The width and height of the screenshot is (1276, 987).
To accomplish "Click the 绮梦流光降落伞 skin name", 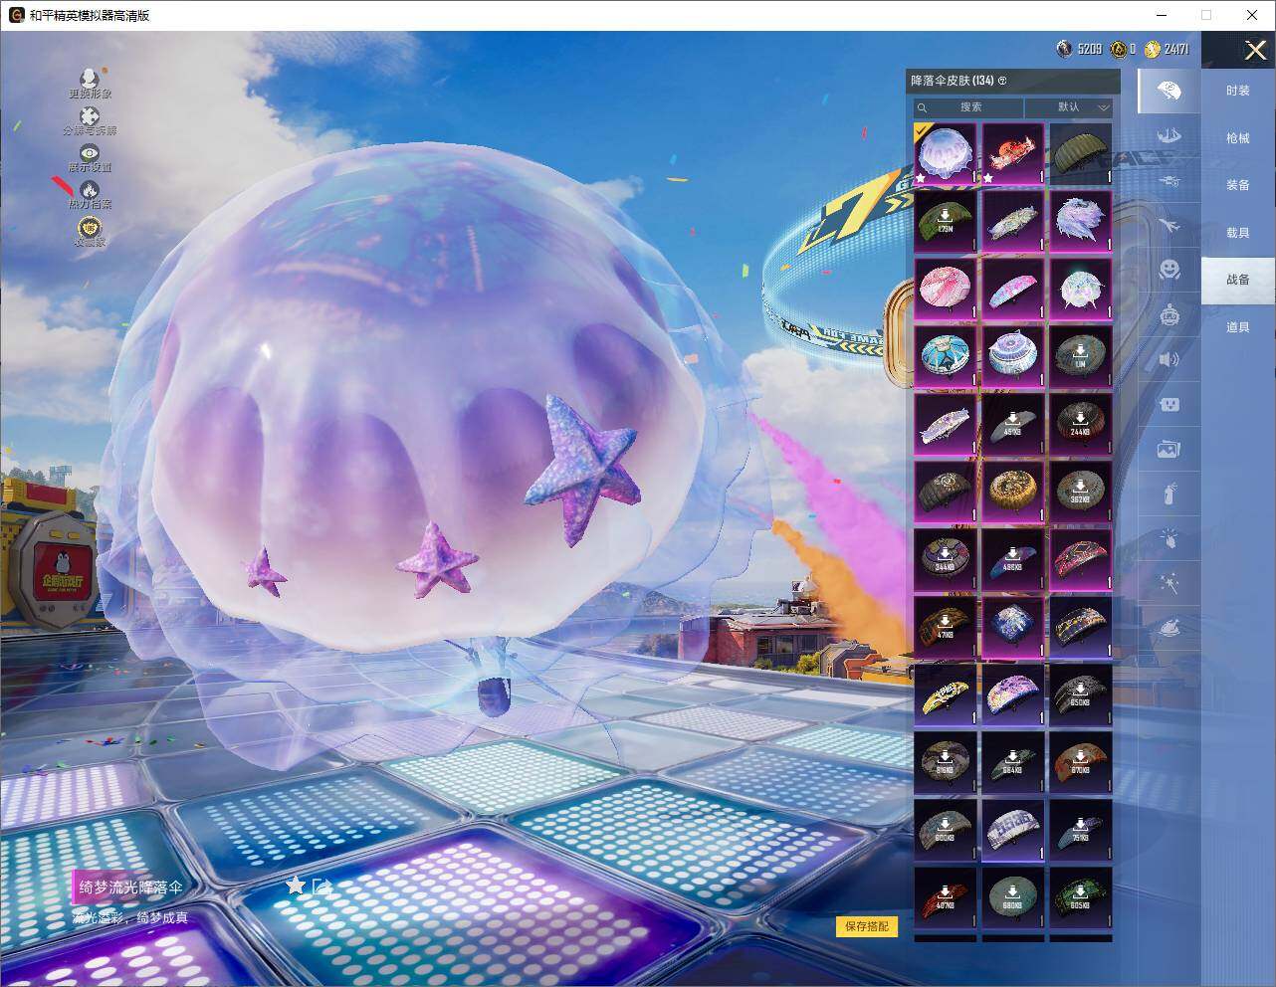I will tap(131, 888).
